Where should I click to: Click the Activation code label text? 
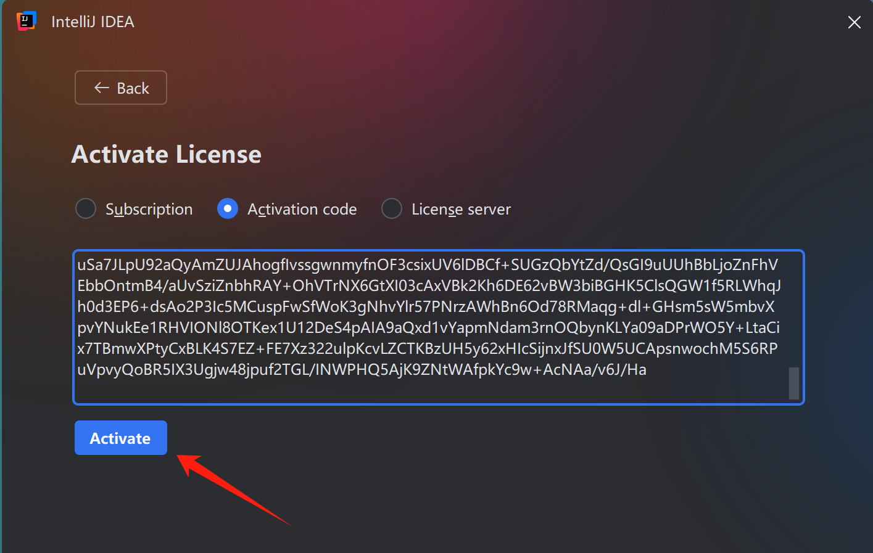(302, 209)
